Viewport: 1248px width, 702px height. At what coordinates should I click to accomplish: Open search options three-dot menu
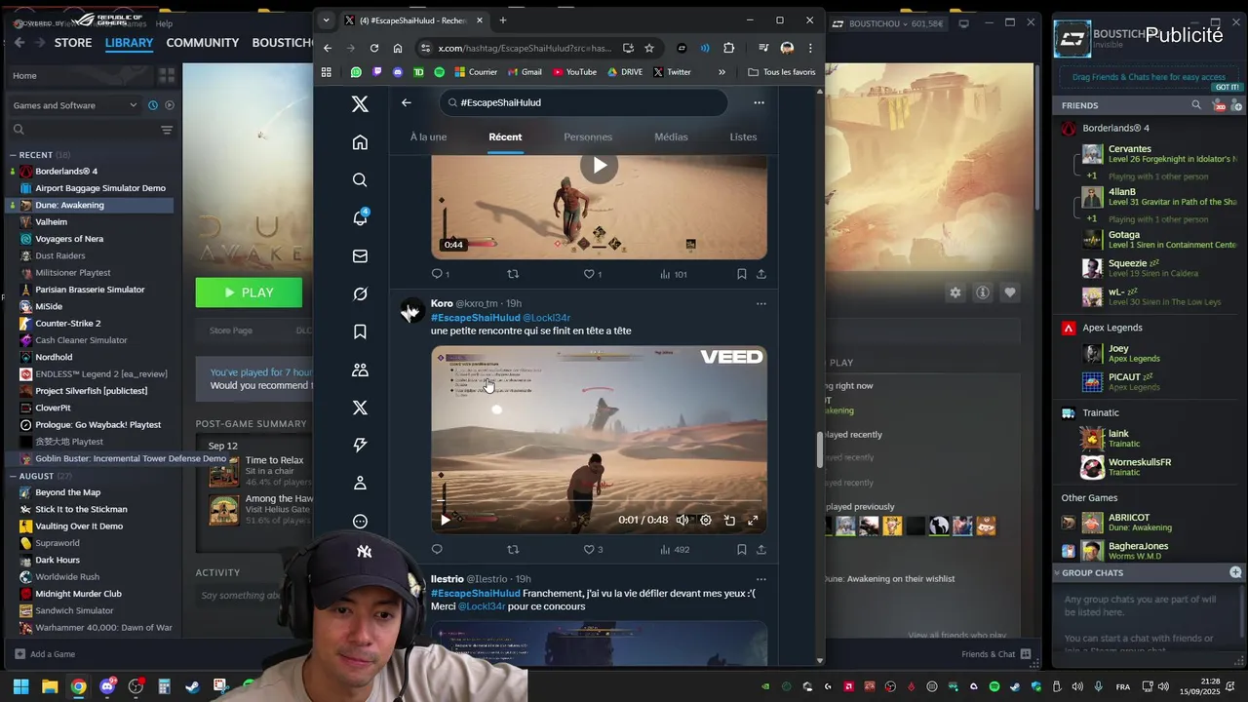click(759, 102)
